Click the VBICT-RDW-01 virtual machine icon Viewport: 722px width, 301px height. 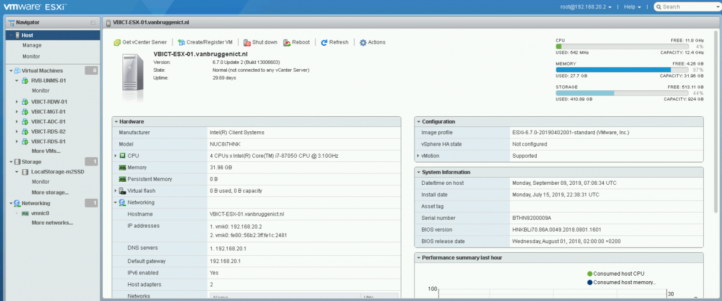(x=25, y=102)
